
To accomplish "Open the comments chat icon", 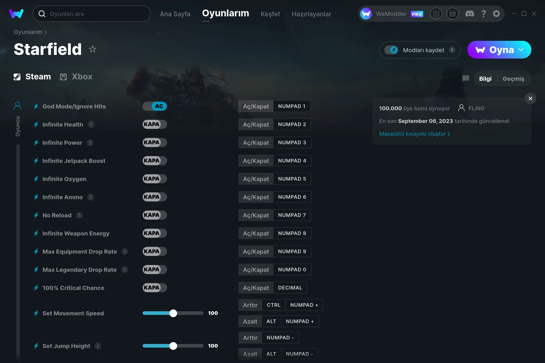I will 466,78.
